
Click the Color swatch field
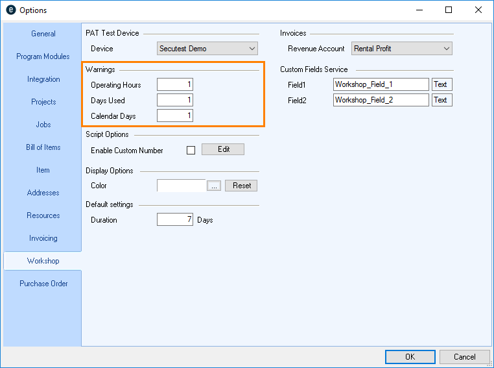coord(181,186)
